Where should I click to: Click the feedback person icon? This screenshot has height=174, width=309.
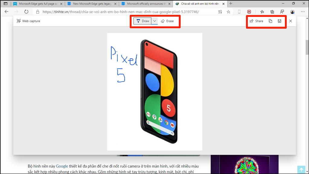282,12
